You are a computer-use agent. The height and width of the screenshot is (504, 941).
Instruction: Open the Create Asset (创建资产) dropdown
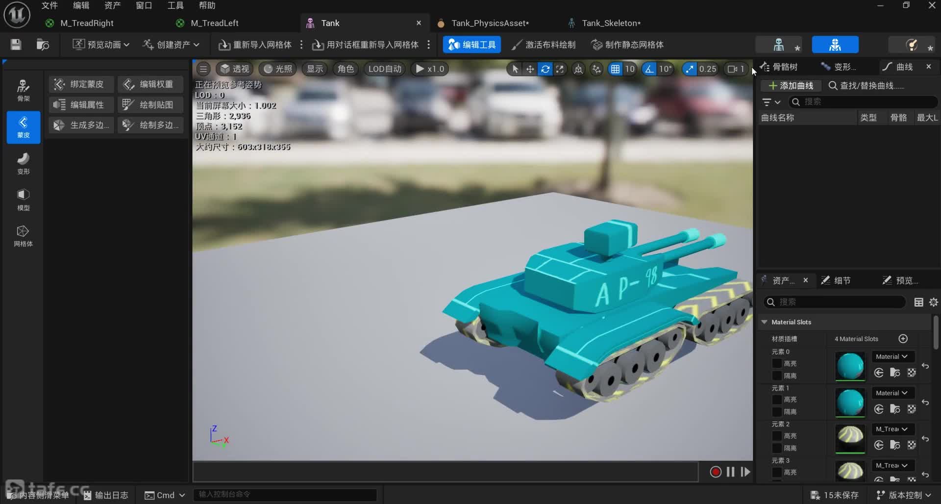pyautogui.click(x=171, y=45)
